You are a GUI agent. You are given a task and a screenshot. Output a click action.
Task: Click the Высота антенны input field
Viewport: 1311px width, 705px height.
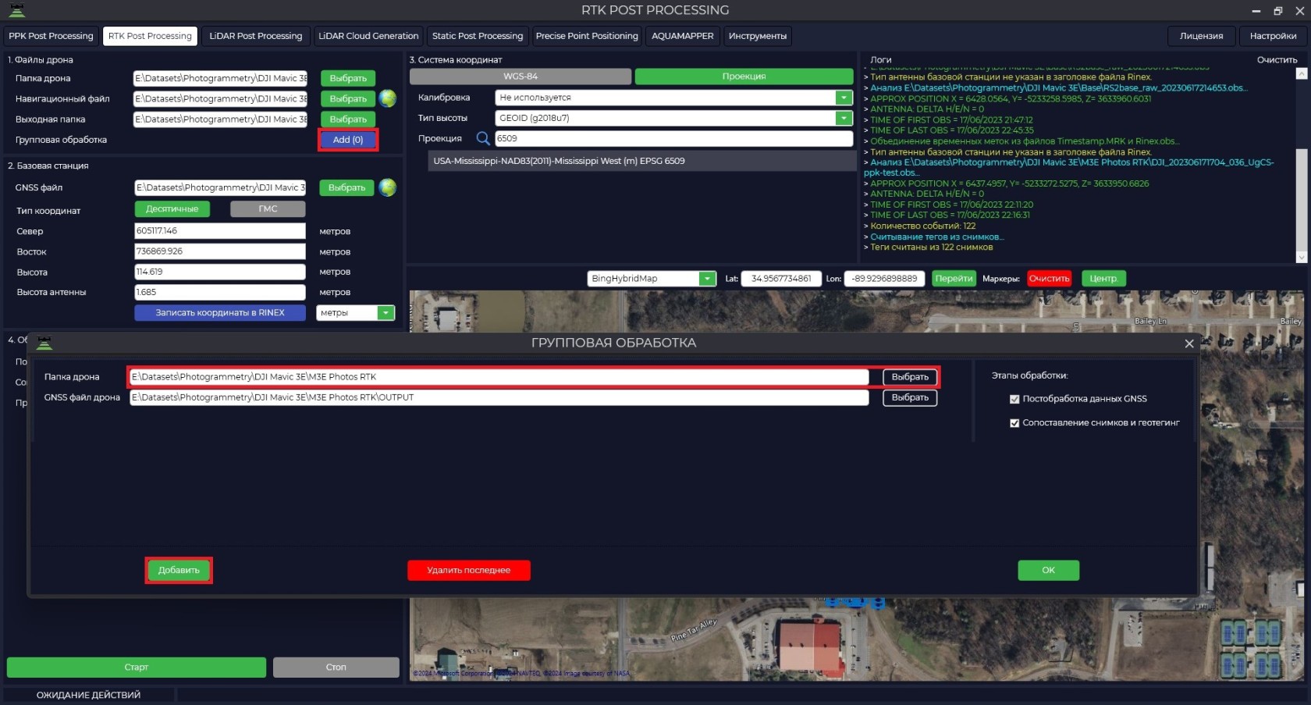click(220, 292)
